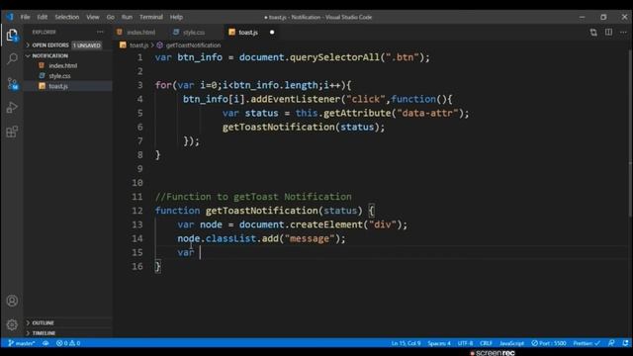Change the JavaScript language mode
633x356 pixels.
[x=511, y=343]
